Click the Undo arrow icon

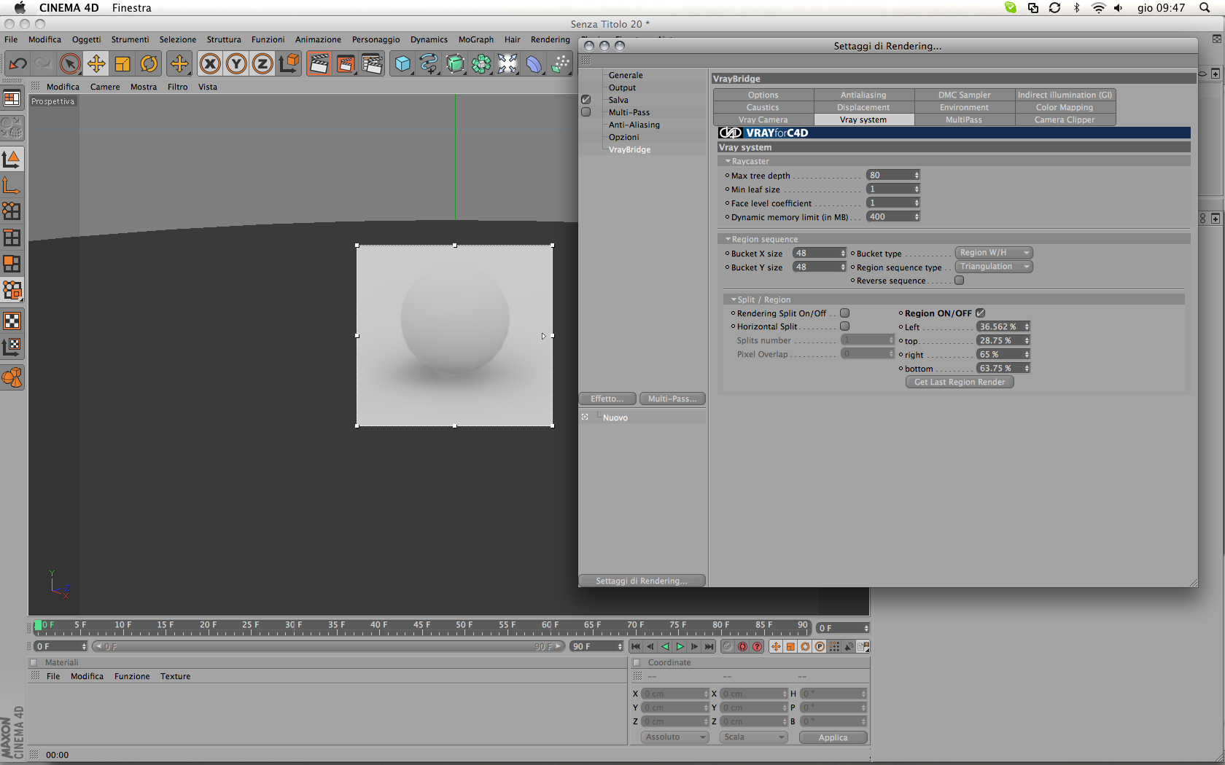[17, 64]
